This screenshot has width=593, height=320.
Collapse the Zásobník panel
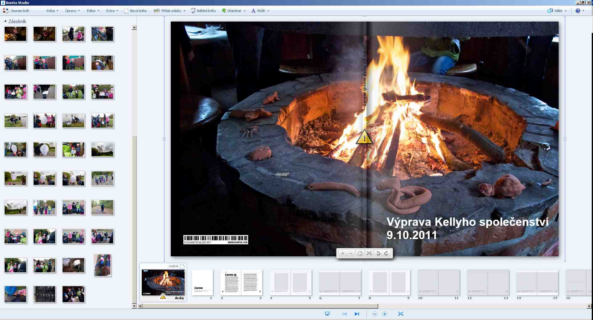[x=5, y=21]
